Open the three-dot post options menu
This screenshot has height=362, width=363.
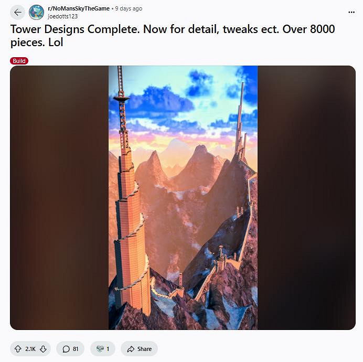[x=351, y=12]
